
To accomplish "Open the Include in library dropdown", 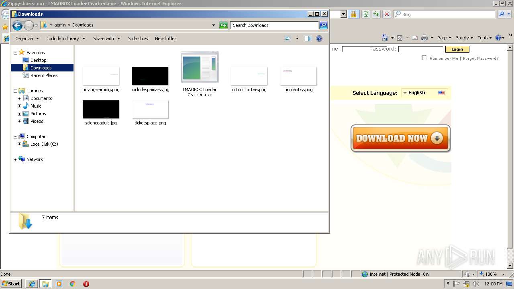I will (x=66, y=39).
